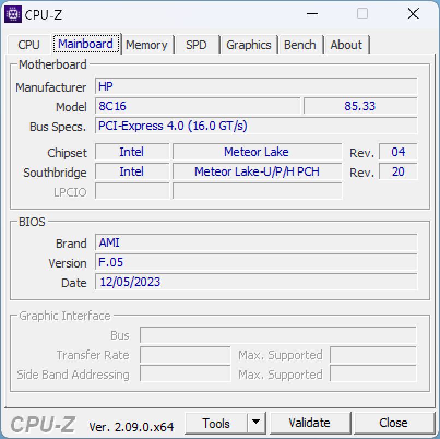Screen dimensions: 440x439
Task: Click southbridge revision value 20
Action: click(398, 171)
